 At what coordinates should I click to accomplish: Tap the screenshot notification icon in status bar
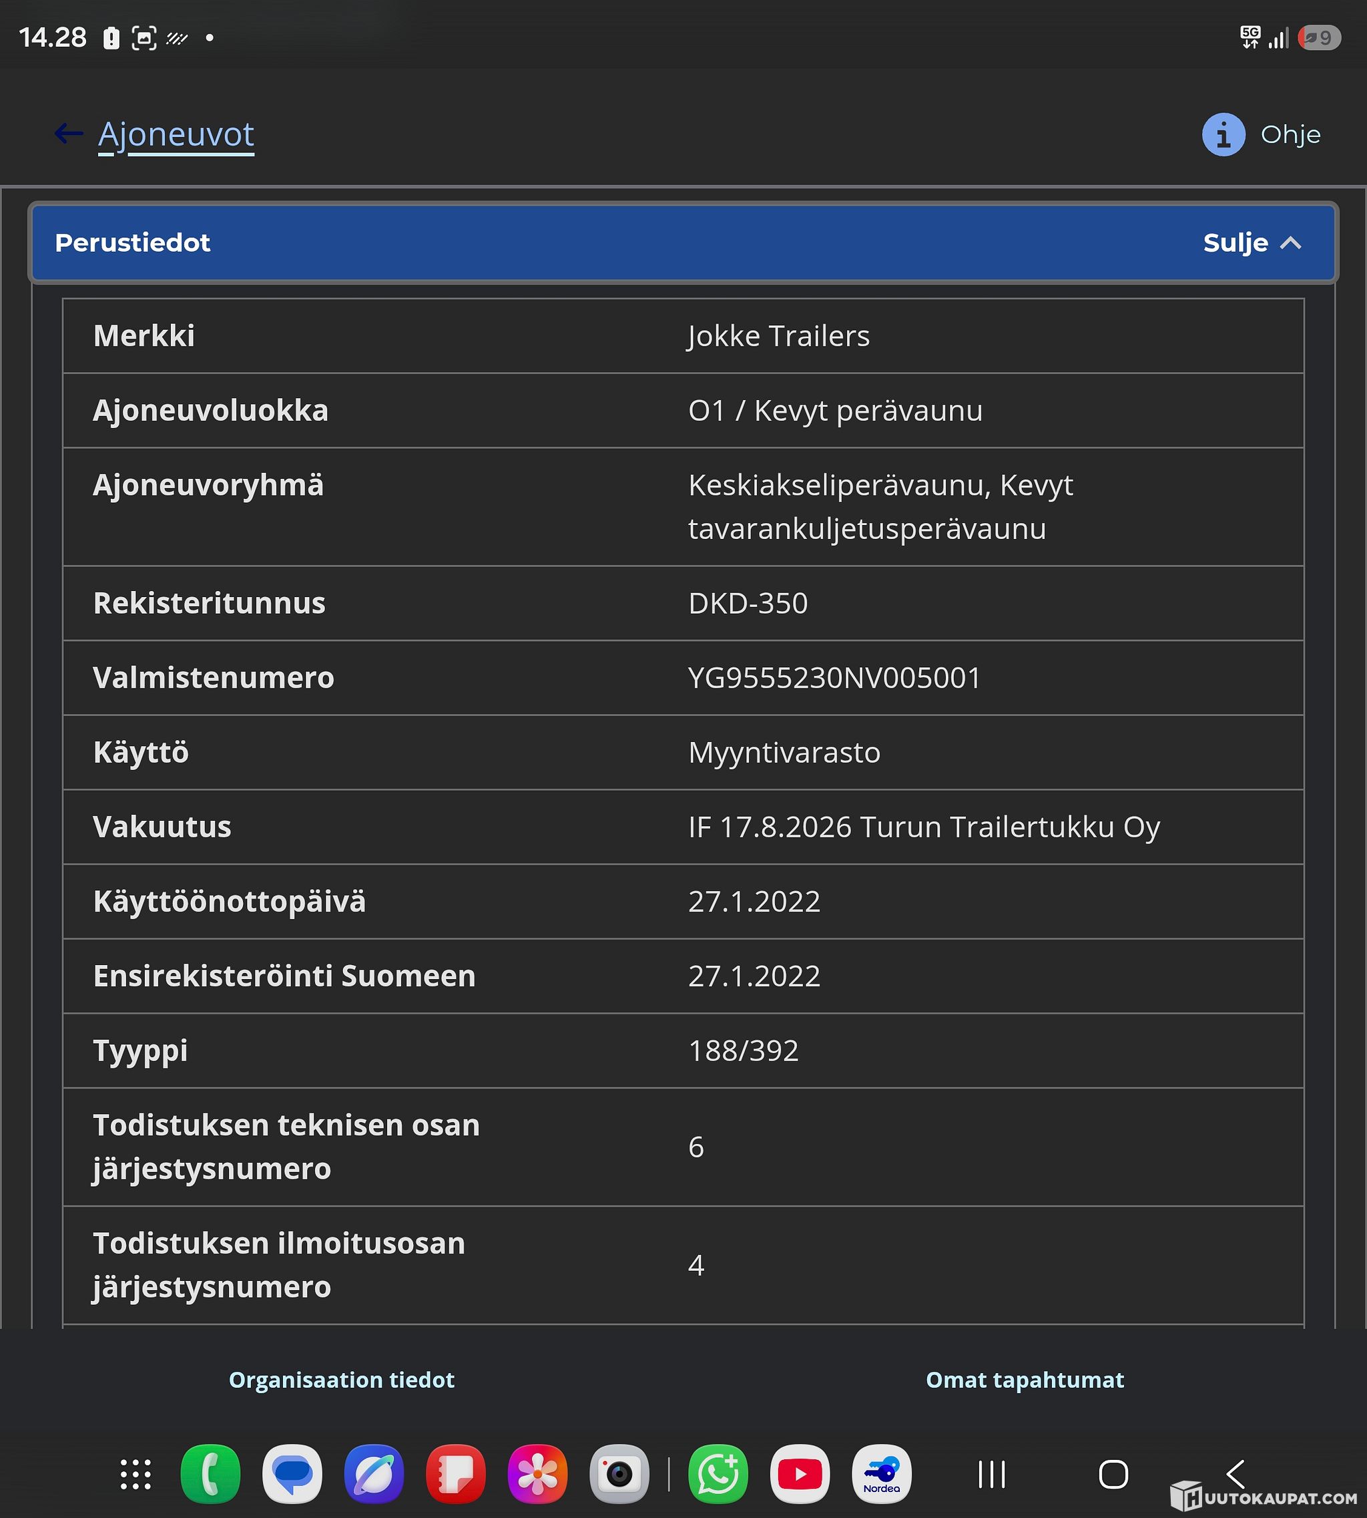click(144, 37)
